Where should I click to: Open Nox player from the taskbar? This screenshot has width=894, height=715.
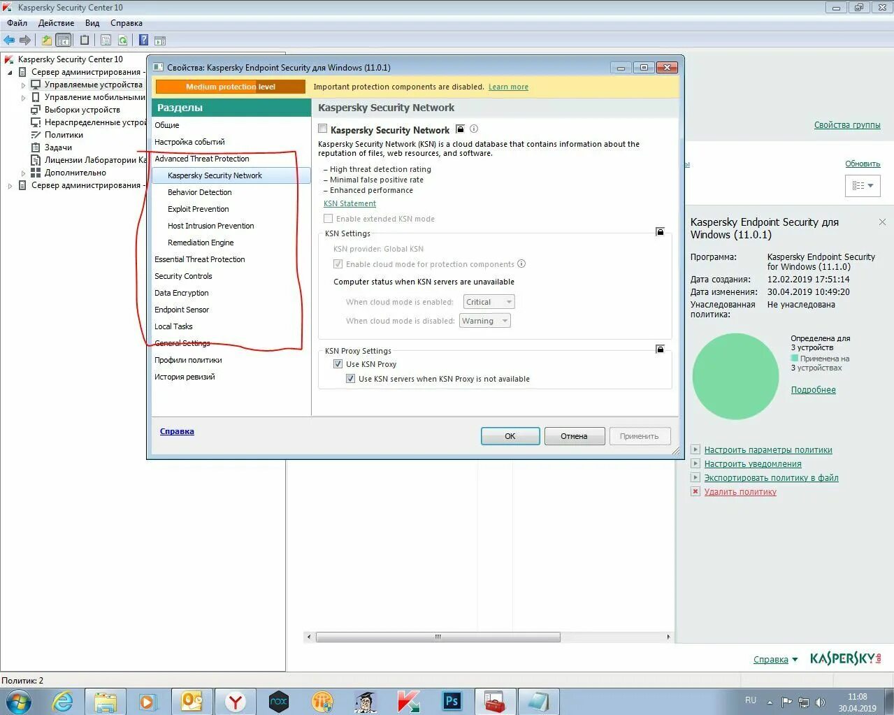[279, 701]
